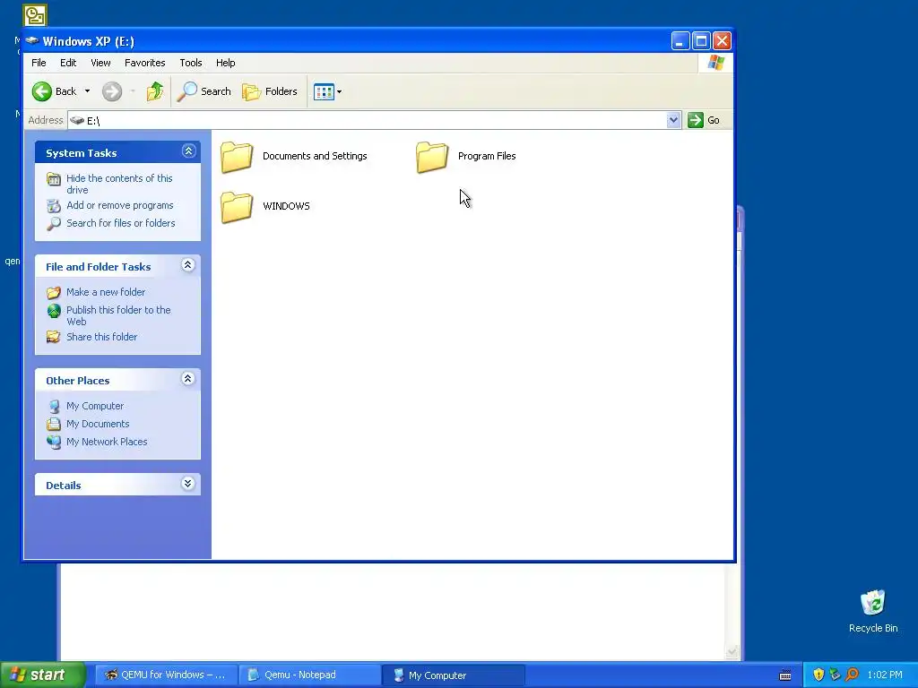Screen dimensions: 918x688
Task: Click the WINDOWS folder name
Action: point(286,206)
